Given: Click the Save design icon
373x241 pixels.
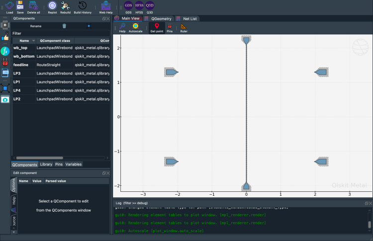Looking at the screenshot, I should click(20, 7).
